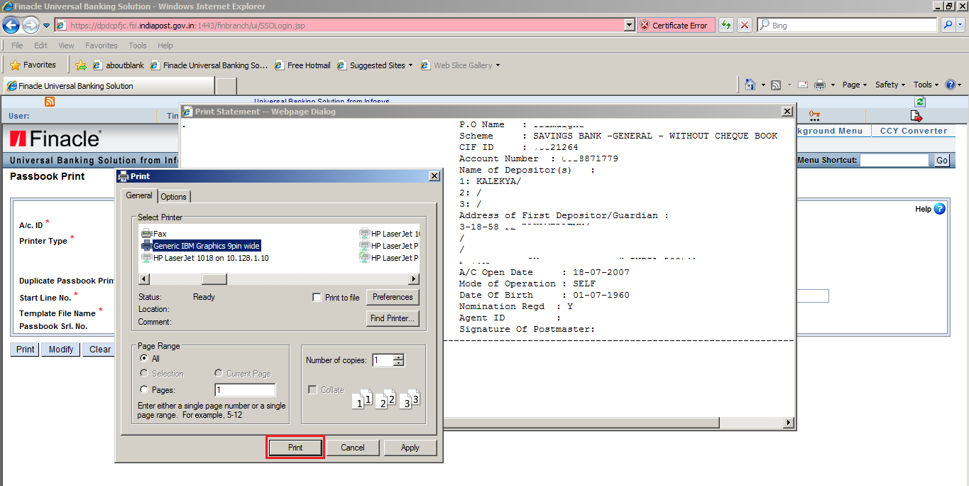Click the Find Printer button

[392, 318]
